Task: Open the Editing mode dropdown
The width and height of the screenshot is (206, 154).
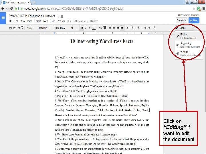Action: click(185, 28)
